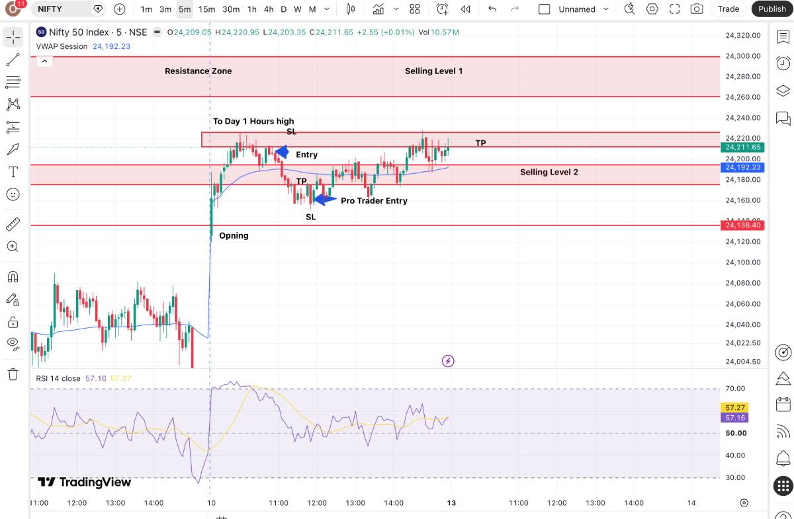Open the Screeners radar icon
Image resolution: width=794 pixels, height=519 pixels.
(x=783, y=351)
